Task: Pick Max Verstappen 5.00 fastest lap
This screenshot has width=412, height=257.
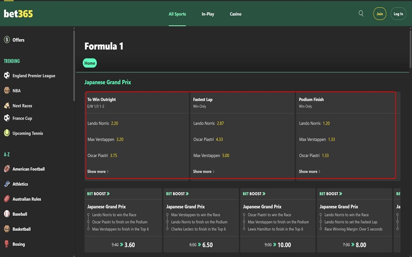Action: [211, 156]
